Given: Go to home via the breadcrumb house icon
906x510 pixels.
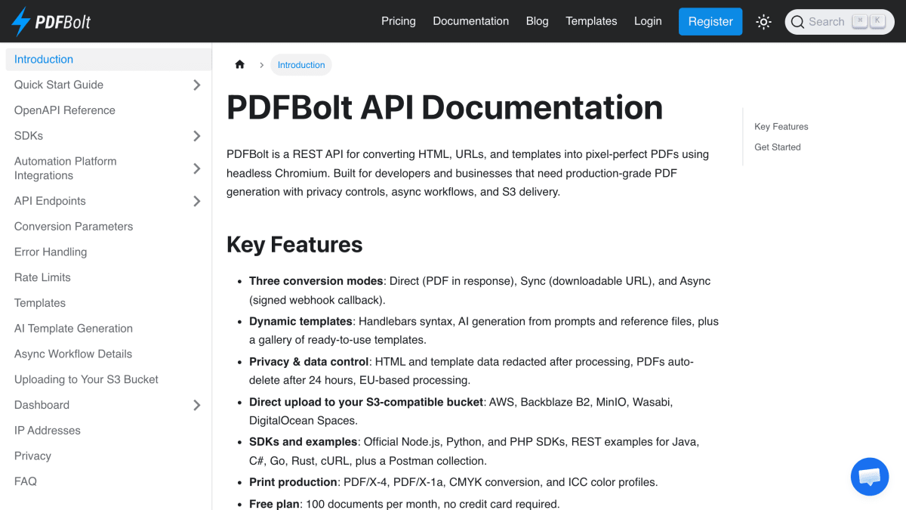Looking at the screenshot, I should point(240,65).
